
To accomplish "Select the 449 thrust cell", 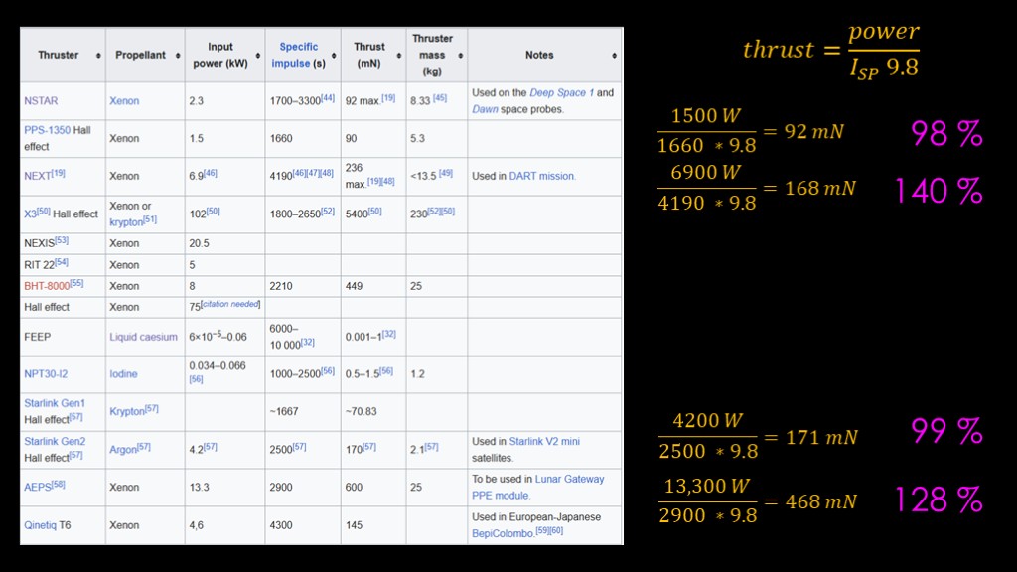I will click(x=373, y=286).
